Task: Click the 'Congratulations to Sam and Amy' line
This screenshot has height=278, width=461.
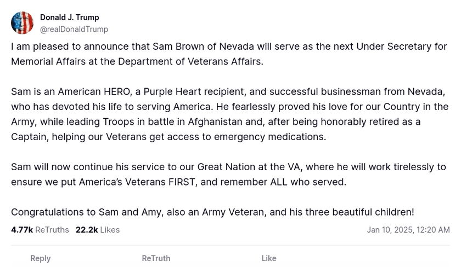Action: 212,212
